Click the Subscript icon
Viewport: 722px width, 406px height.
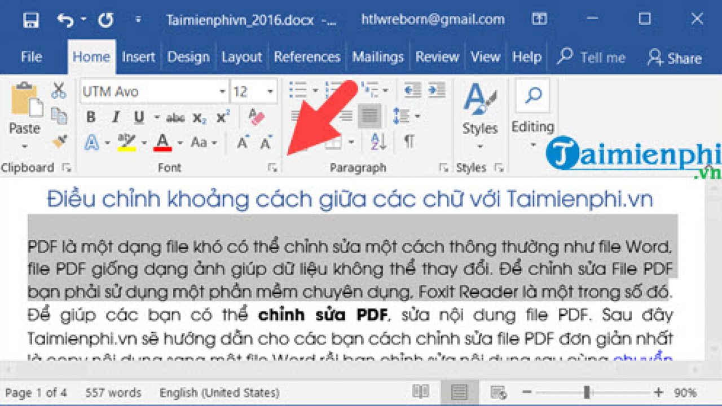coord(199,117)
